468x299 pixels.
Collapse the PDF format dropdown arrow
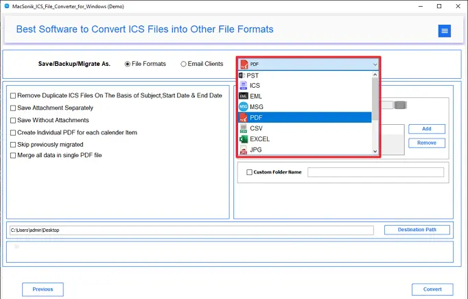tap(375, 64)
